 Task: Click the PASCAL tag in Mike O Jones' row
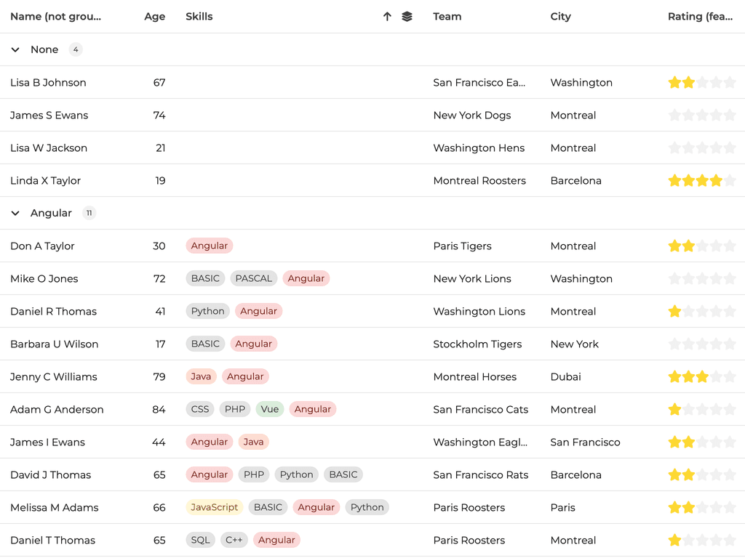click(253, 278)
